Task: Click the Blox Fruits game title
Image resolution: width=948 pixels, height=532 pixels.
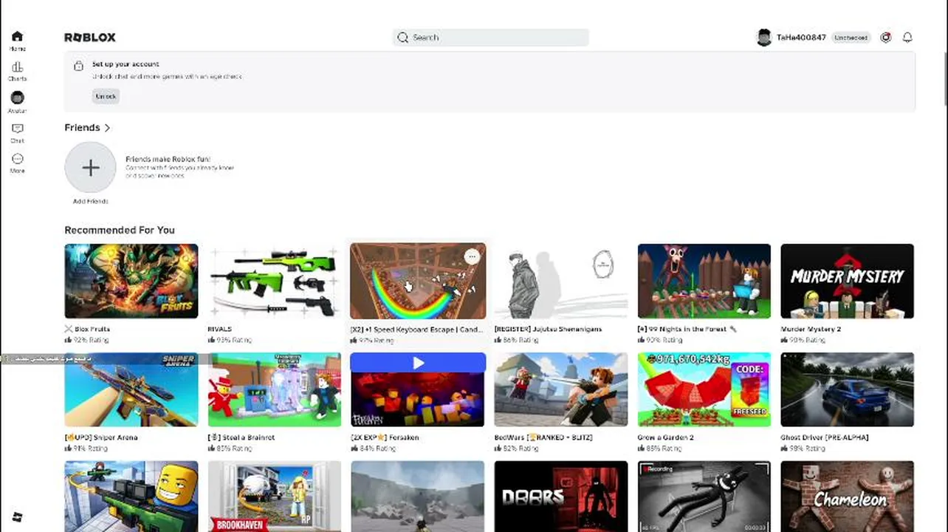Action: coord(87,329)
